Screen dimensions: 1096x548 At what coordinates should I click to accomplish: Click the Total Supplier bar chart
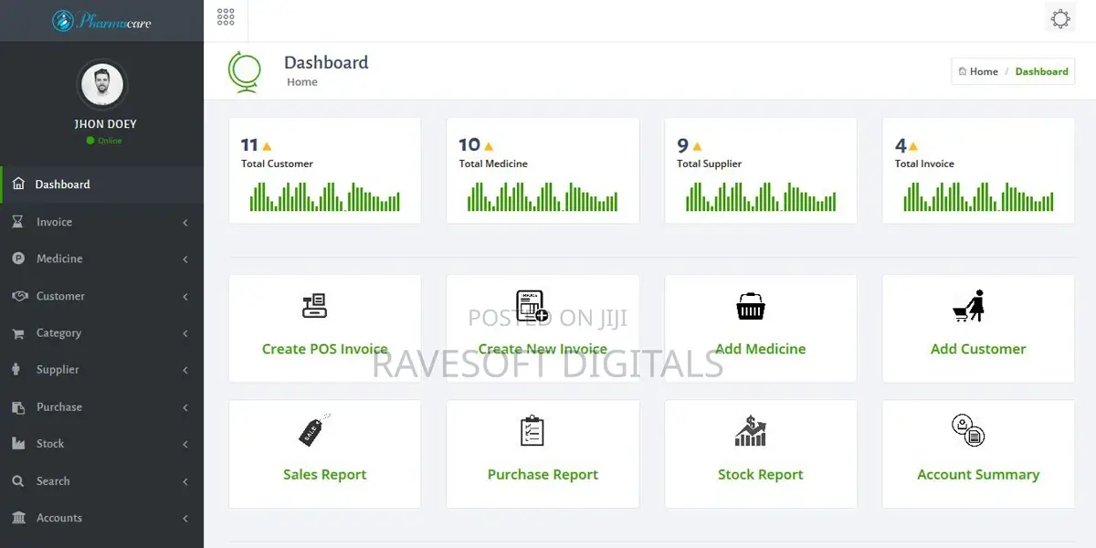pyautogui.click(x=761, y=196)
